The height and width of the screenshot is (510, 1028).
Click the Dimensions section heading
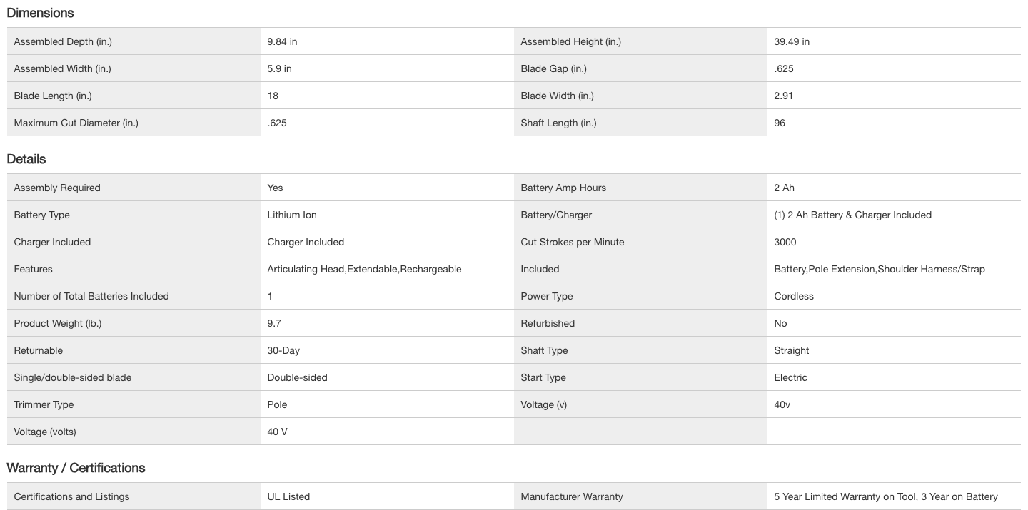(x=40, y=13)
